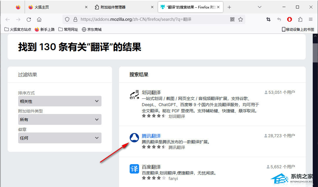
Task: Click the scrollbar up arrow
Action: [315, 36]
